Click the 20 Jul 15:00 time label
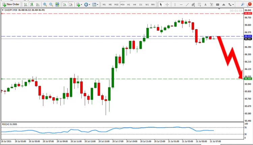Viewport: 253px width, 145px height. coord(104,141)
